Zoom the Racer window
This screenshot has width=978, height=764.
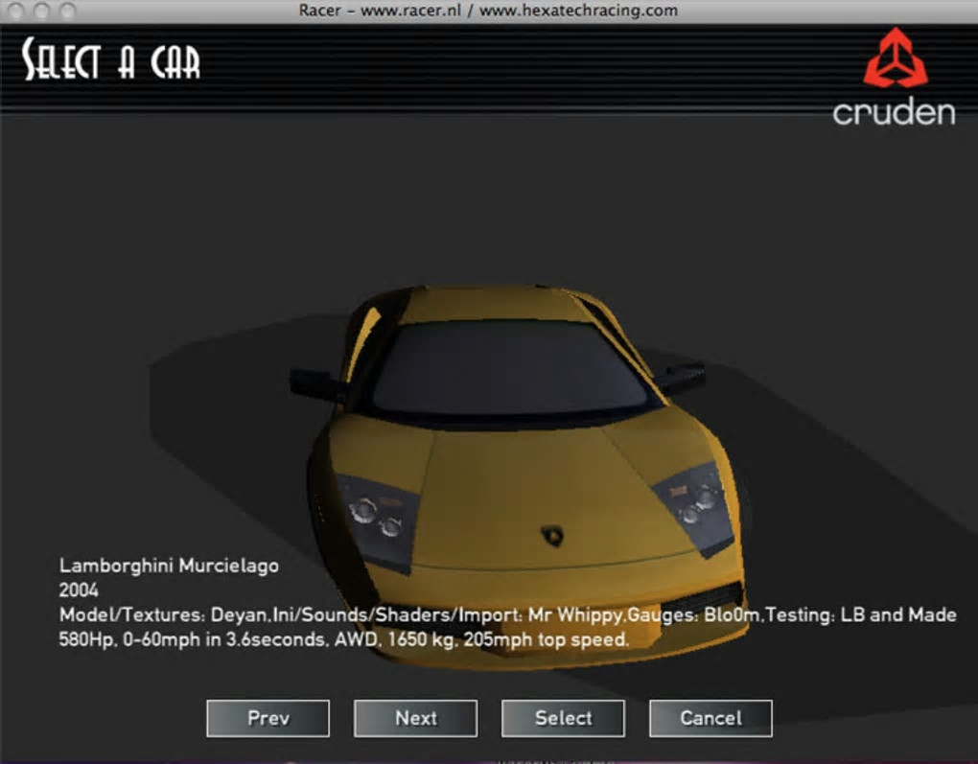pos(67,11)
